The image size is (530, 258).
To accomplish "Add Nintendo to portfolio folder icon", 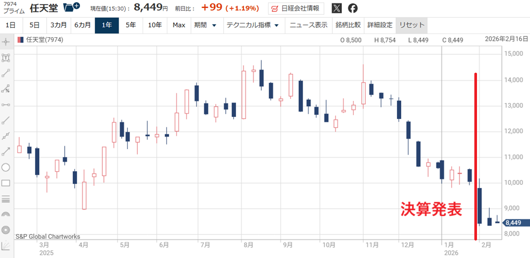I will 71,7.
